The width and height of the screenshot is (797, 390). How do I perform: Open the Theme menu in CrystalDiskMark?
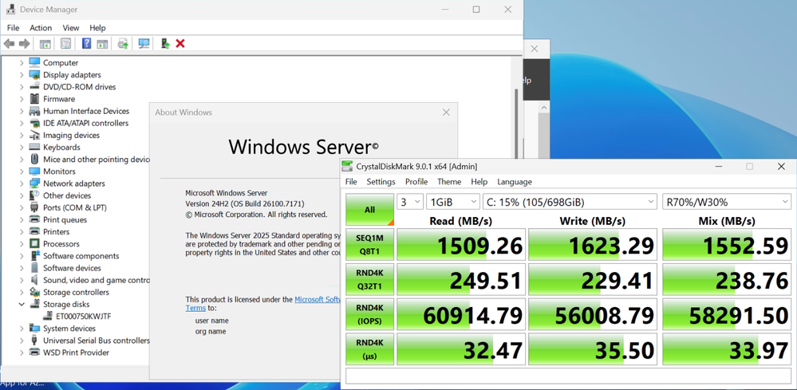point(449,182)
